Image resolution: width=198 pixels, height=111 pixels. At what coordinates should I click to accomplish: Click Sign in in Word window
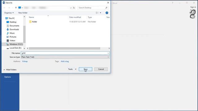click(x=193, y=7)
